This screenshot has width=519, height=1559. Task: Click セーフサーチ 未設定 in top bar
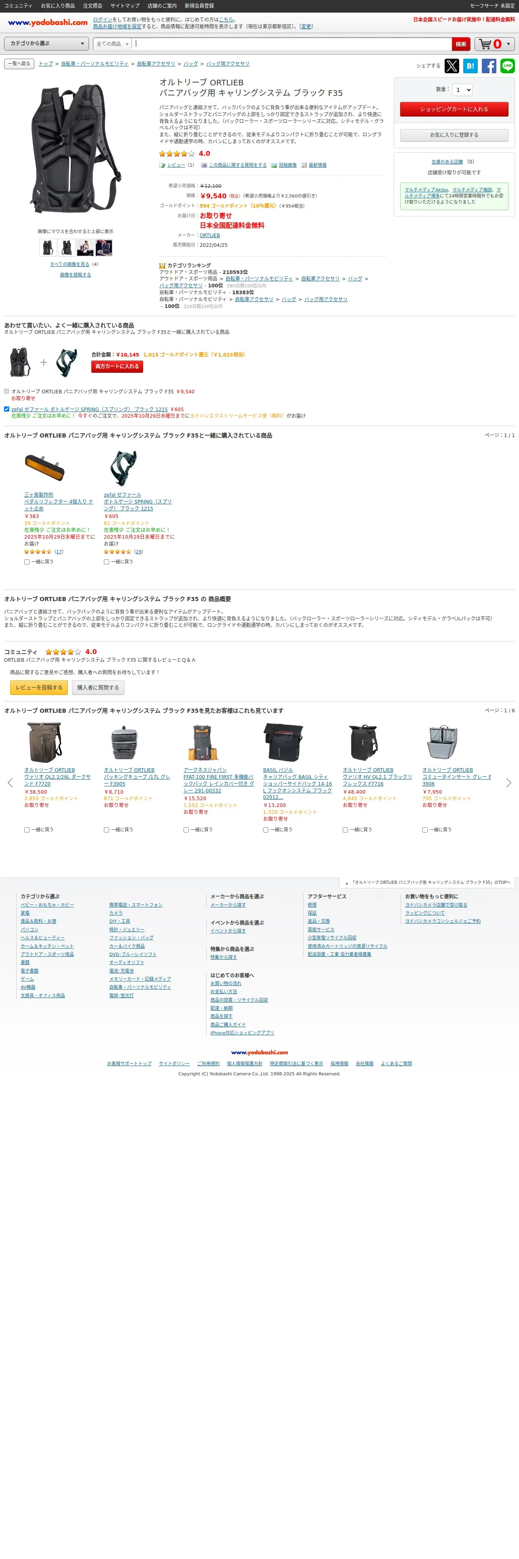492,5
